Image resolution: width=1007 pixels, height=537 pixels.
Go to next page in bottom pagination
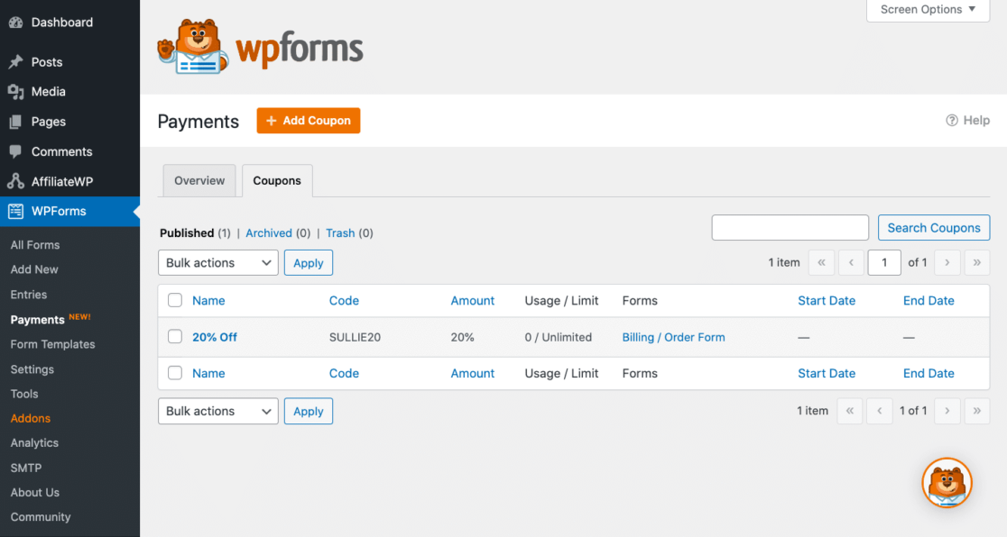pos(947,411)
